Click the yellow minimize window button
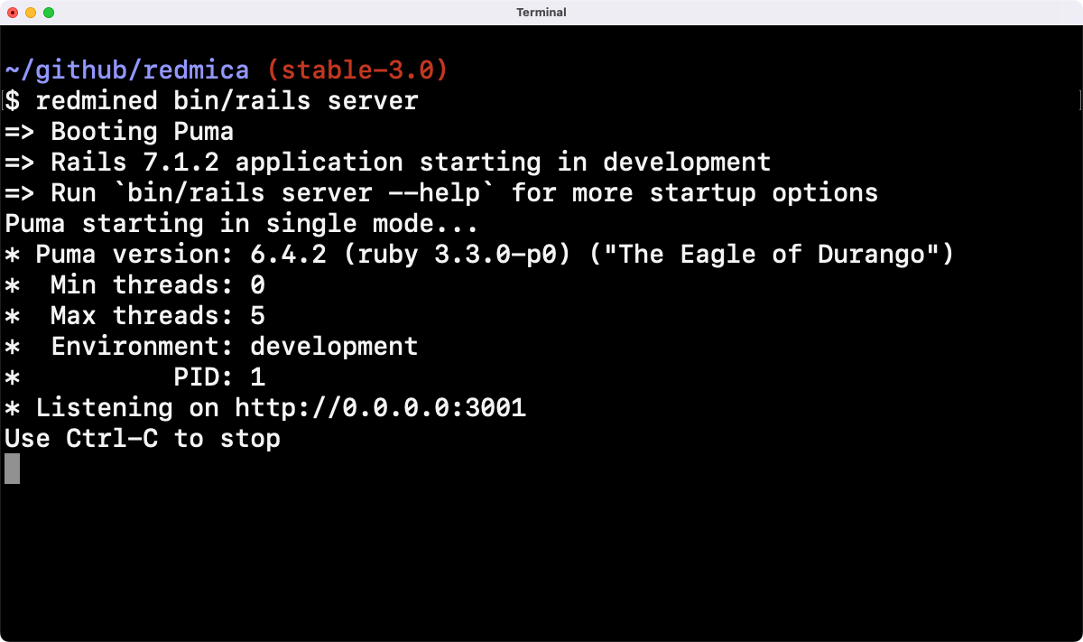The width and height of the screenshot is (1083, 642). pos(31,13)
